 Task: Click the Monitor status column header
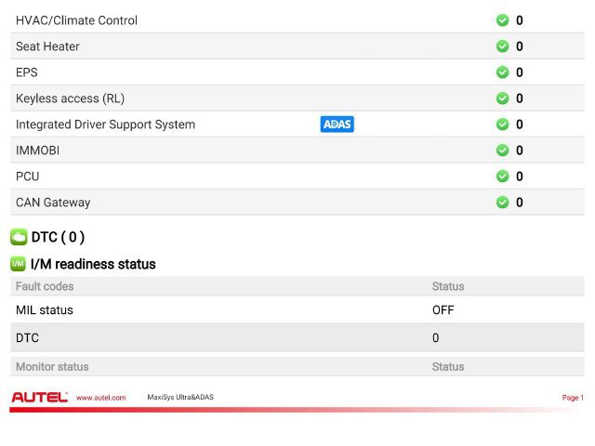point(52,367)
